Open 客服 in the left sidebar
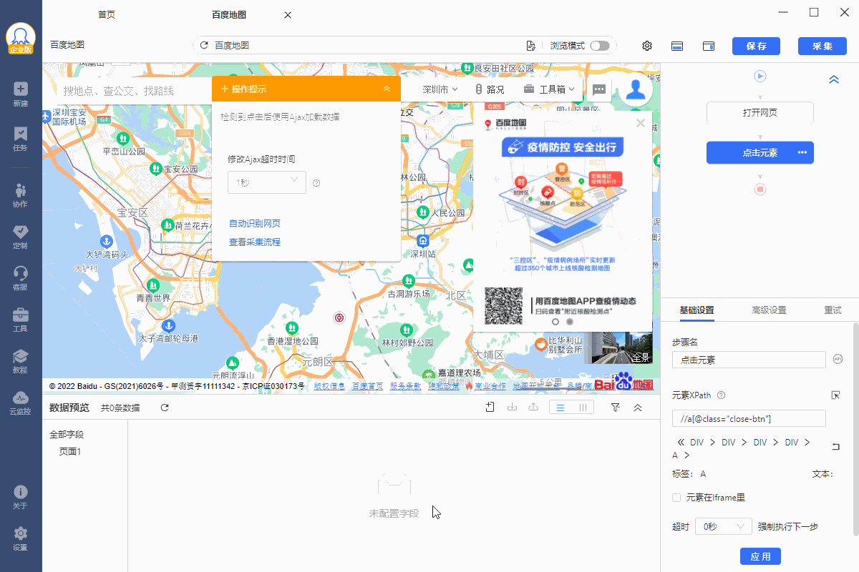 pyautogui.click(x=20, y=278)
